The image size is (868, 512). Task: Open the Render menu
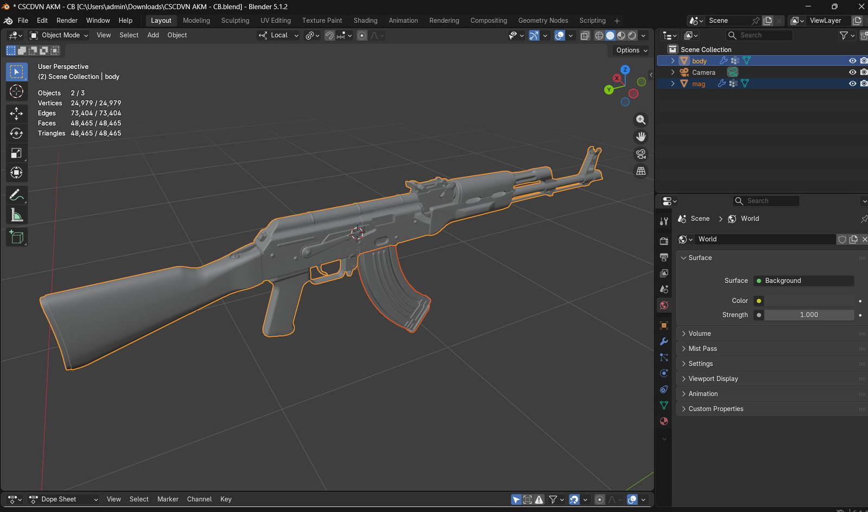coord(67,21)
